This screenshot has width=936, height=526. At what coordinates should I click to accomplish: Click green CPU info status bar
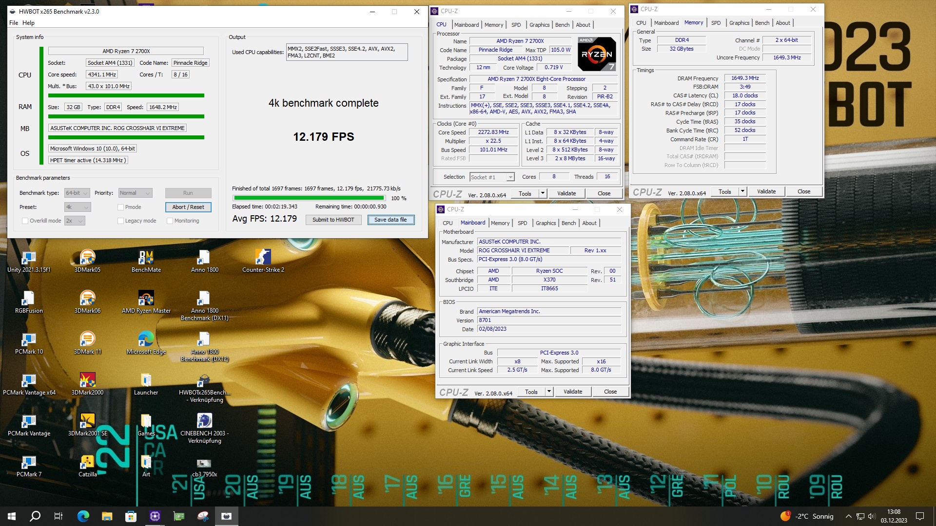[x=126, y=95]
